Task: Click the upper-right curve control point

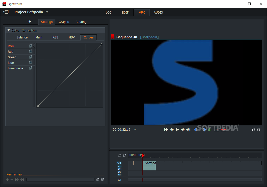Action: [x=101, y=44]
